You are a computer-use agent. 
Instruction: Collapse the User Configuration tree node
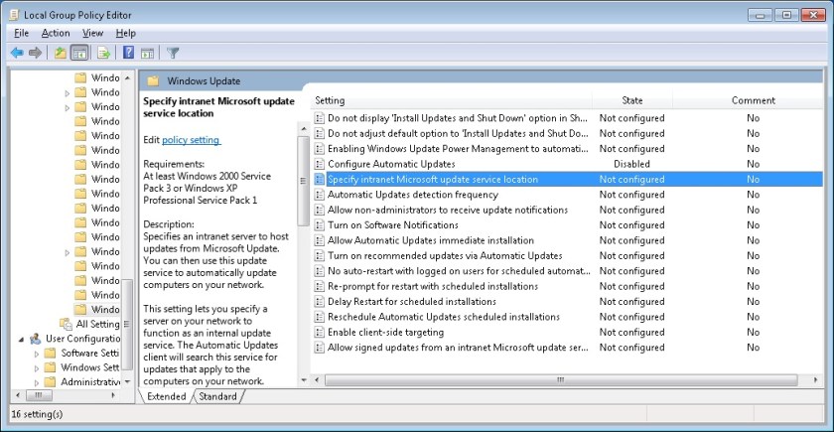tap(22, 339)
